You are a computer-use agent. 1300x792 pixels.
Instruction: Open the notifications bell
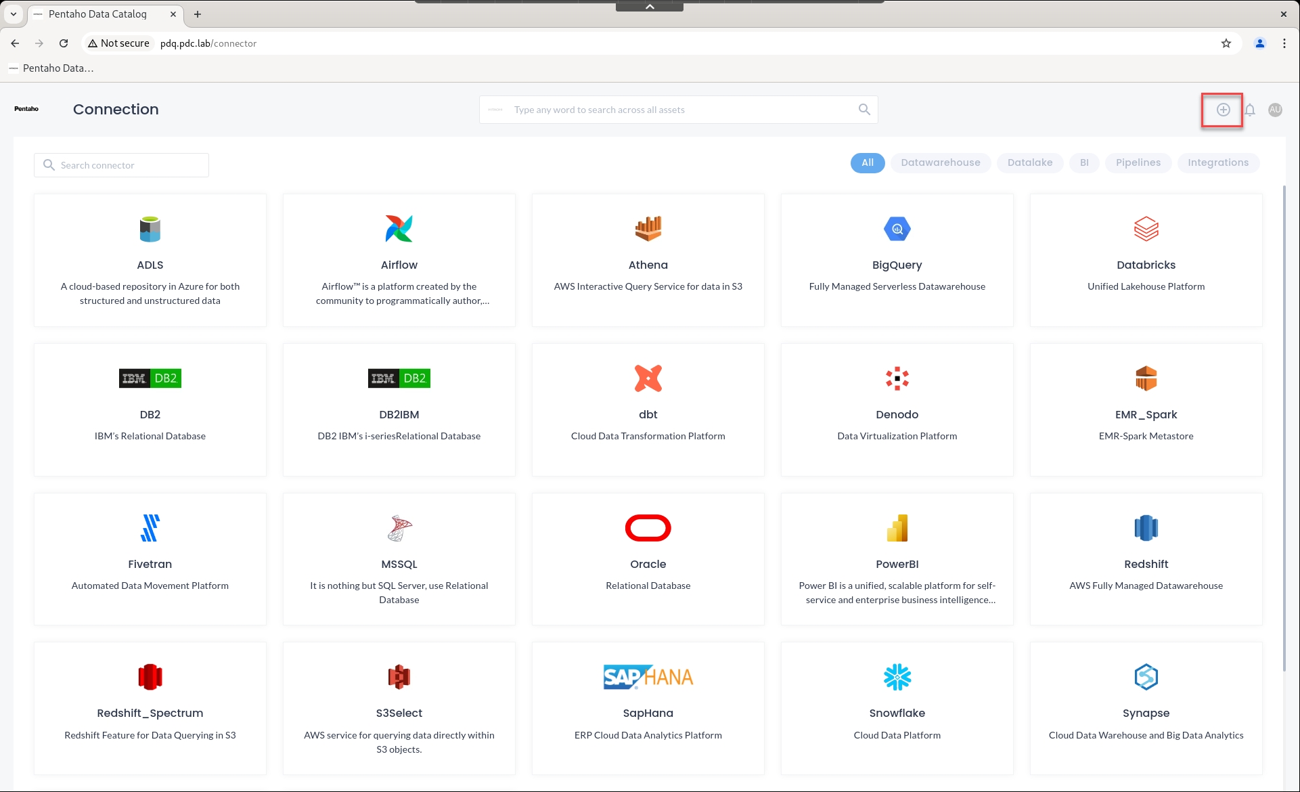tap(1250, 110)
